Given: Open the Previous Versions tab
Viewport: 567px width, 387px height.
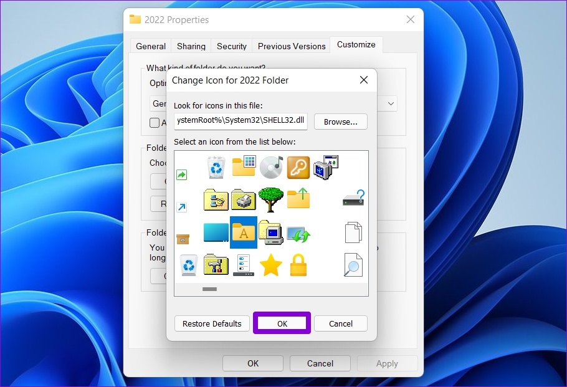Looking at the screenshot, I should click(x=292, y=46).
